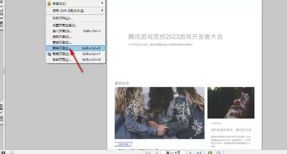
Task: Choose 设置页面过渡(S)... from the menu
Action: coord(75,25)
